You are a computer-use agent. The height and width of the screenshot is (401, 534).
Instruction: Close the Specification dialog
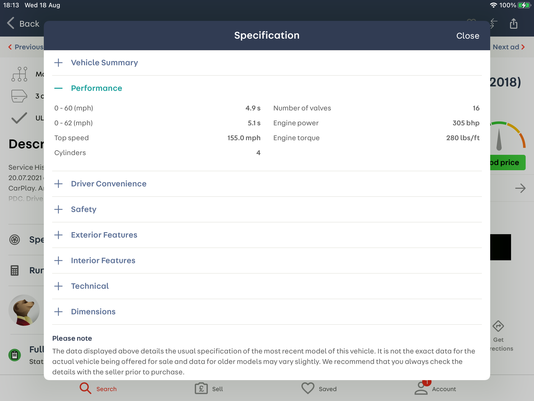tap(468, 36)
